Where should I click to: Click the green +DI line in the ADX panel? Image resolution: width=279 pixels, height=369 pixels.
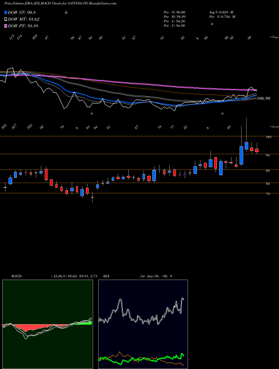click(141, 360)
